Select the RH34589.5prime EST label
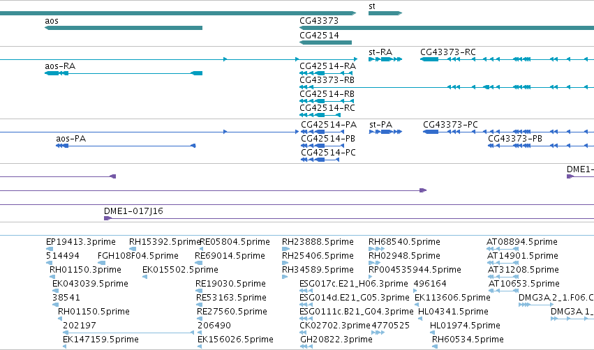The width and height of the screenshot is (594, 350). click(x=318, y=270)
